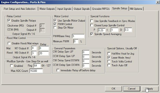The image size is (160, 93).
Task: Select the Mill Options tab
Action: (x=136, y=9)
